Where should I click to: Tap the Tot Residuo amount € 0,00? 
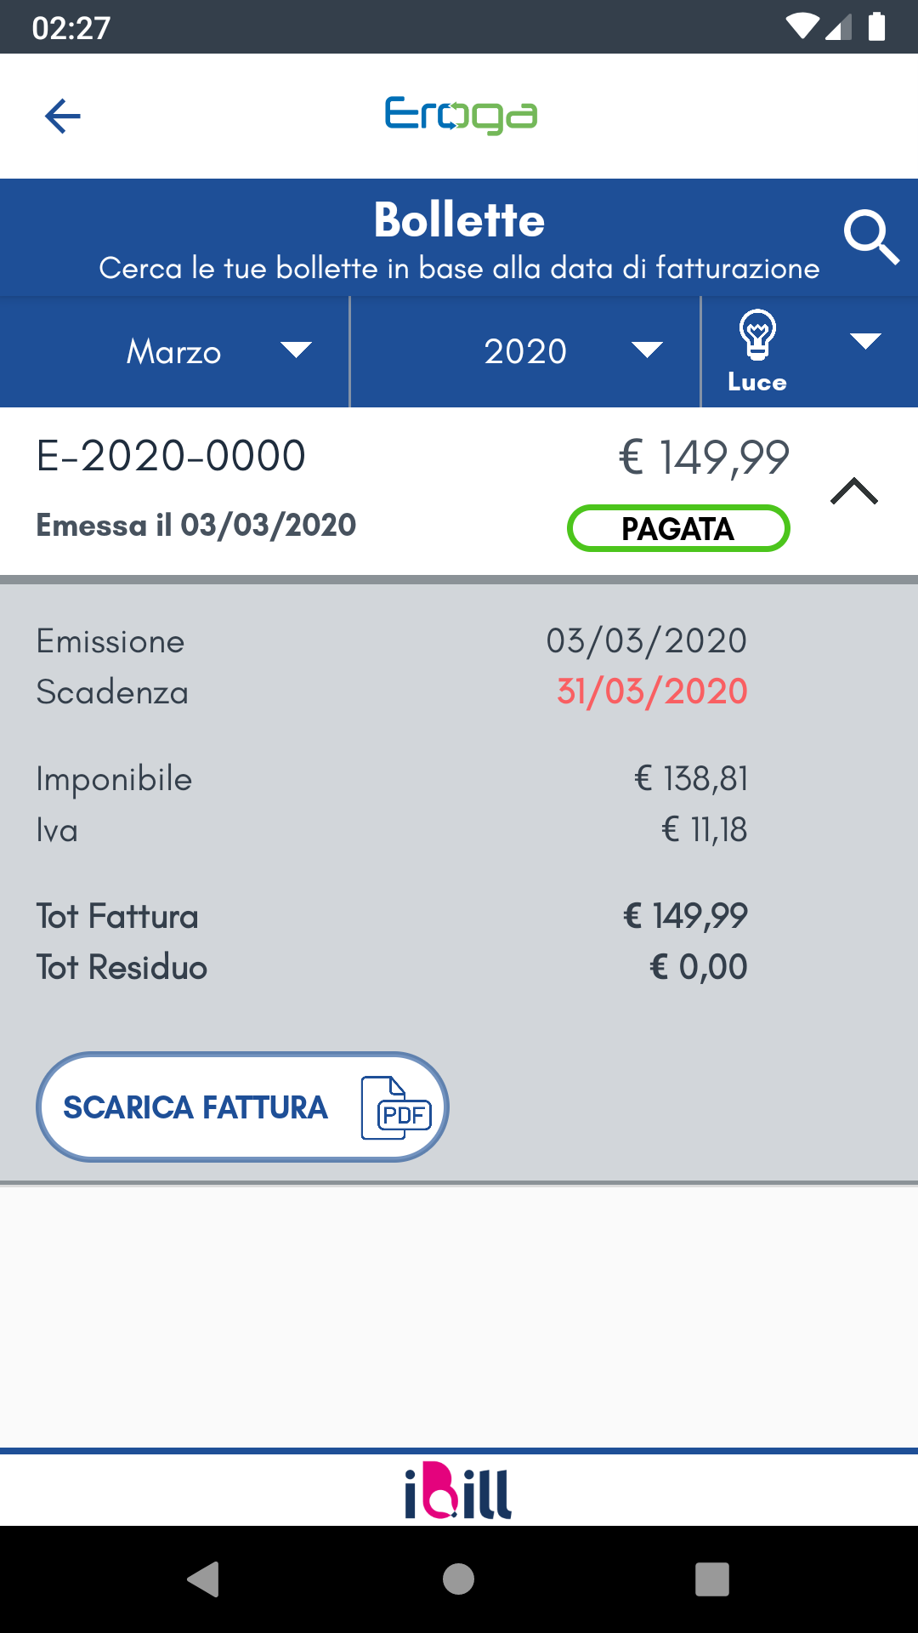click(698, 967)
